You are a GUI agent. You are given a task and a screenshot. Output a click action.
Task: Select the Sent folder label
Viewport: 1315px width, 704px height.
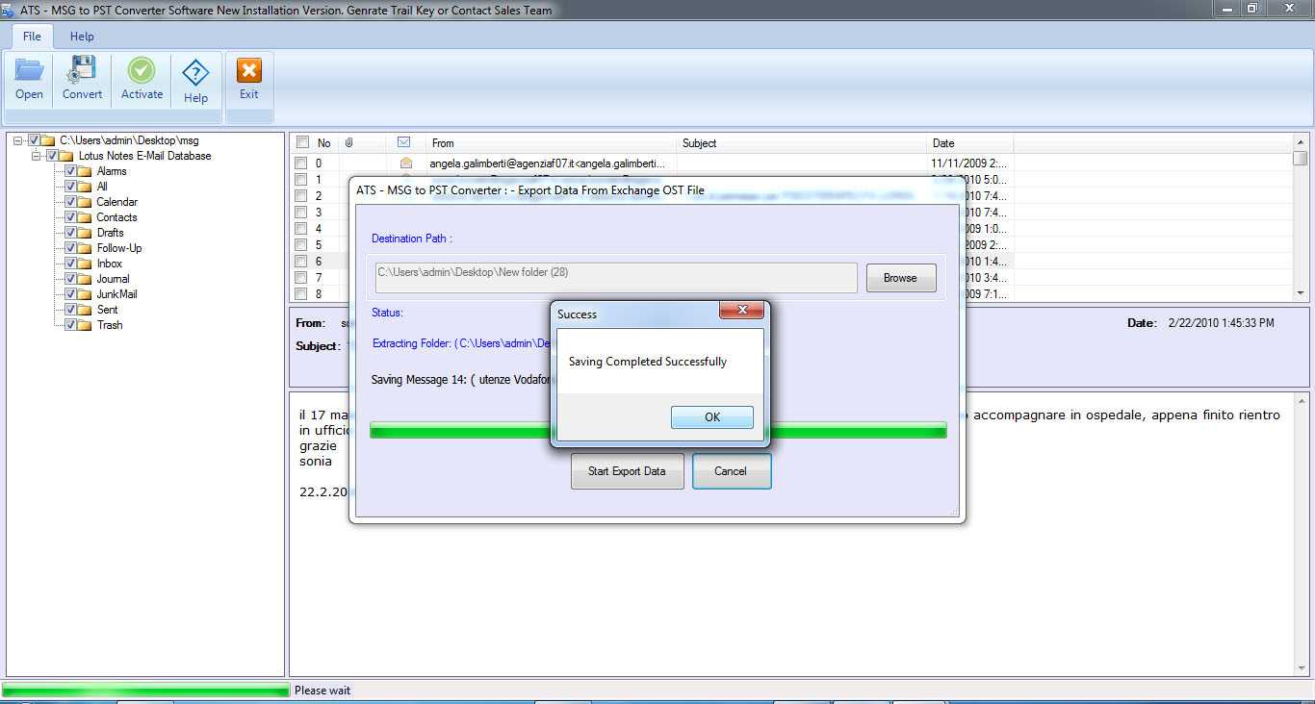[108, 310]
